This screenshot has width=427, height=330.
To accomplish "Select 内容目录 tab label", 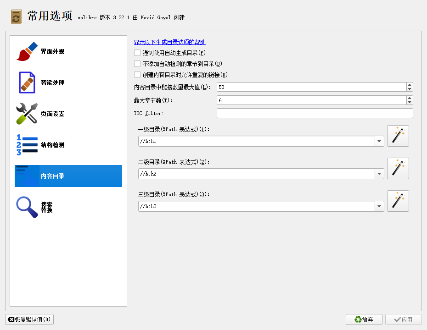I will click(52, 176).
